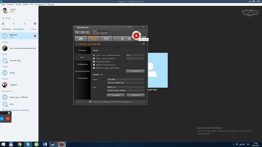
Task: Open the Звонки menu
Action: [26, 4]
